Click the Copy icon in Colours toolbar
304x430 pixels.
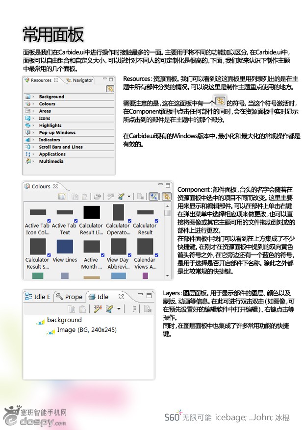75,196
